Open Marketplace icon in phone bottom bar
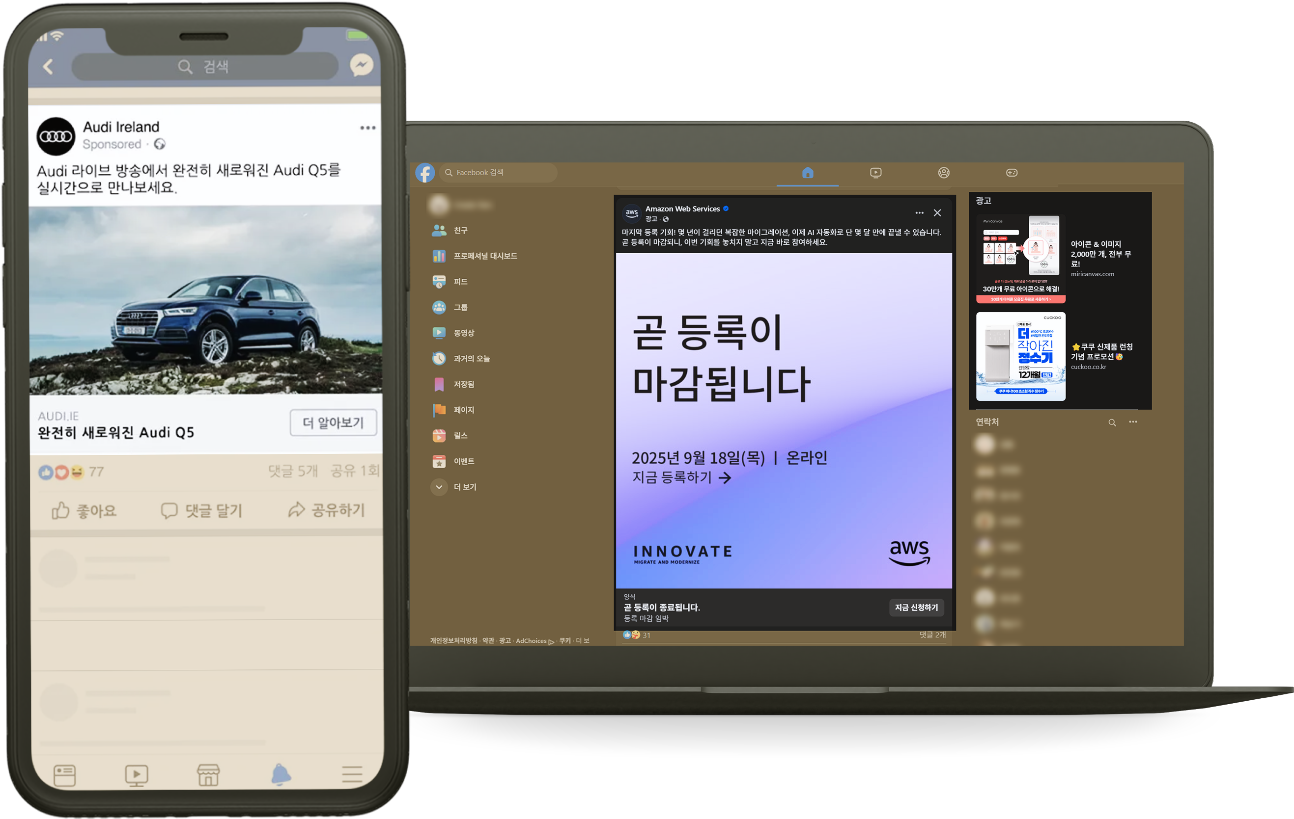 (208, 774)
